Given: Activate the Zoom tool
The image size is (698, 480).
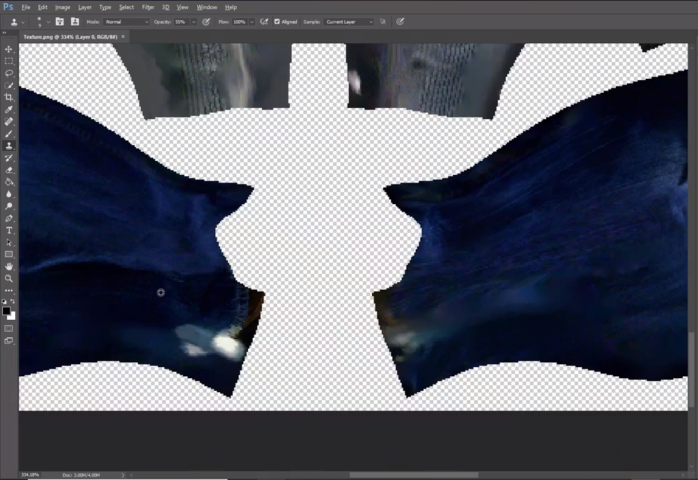Looking at the screenshot, I should [9, 279].
